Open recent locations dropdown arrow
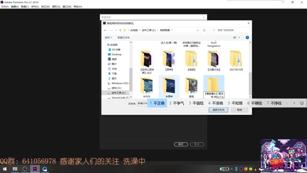Screen dimensions: 307x173 coord(116,30)
